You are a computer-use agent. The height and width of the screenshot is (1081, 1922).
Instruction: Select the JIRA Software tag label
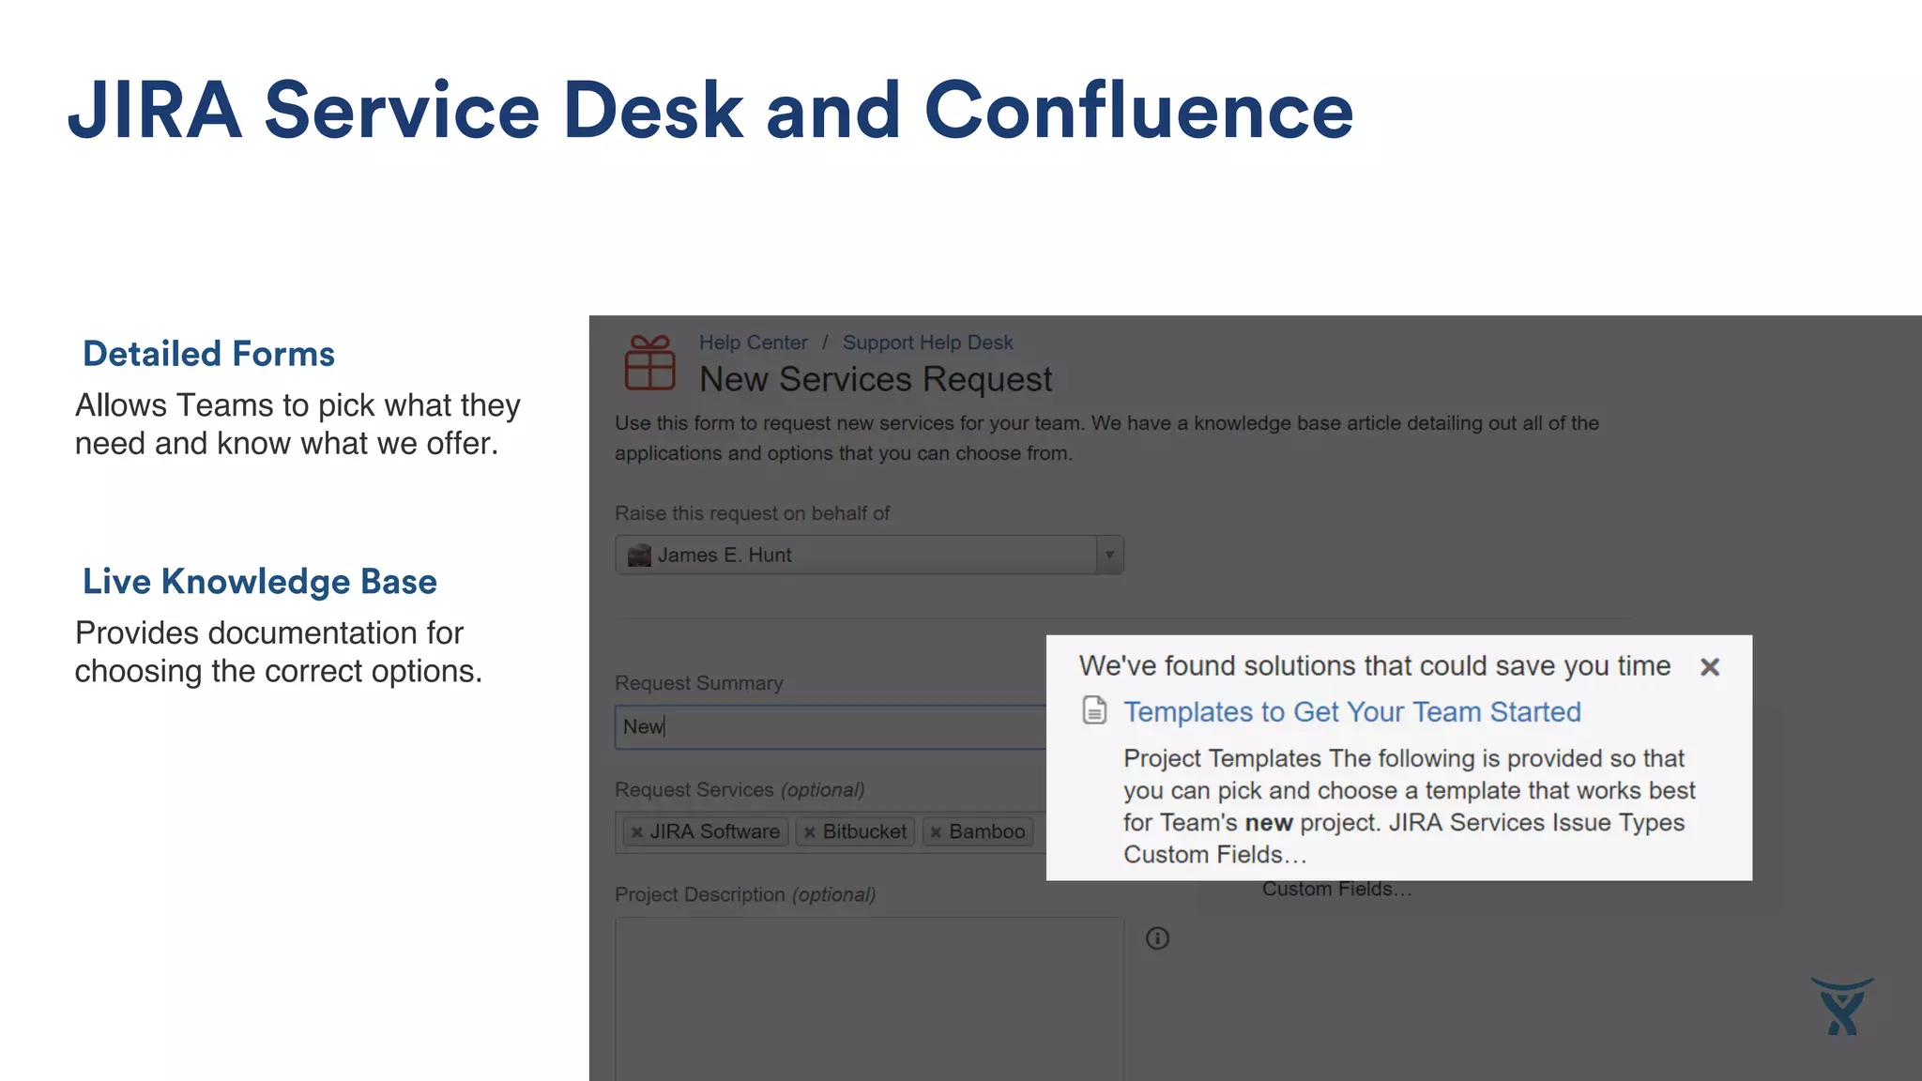pyautogui.click(x=714, y=832)
